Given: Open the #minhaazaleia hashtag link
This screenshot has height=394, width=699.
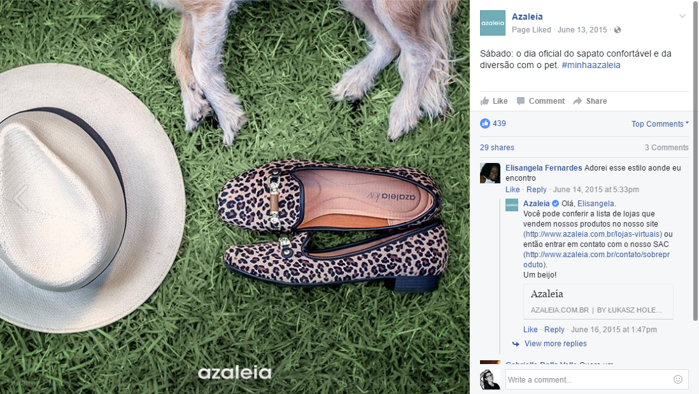Looking at the screenshot, I should (x=591, y=65).
